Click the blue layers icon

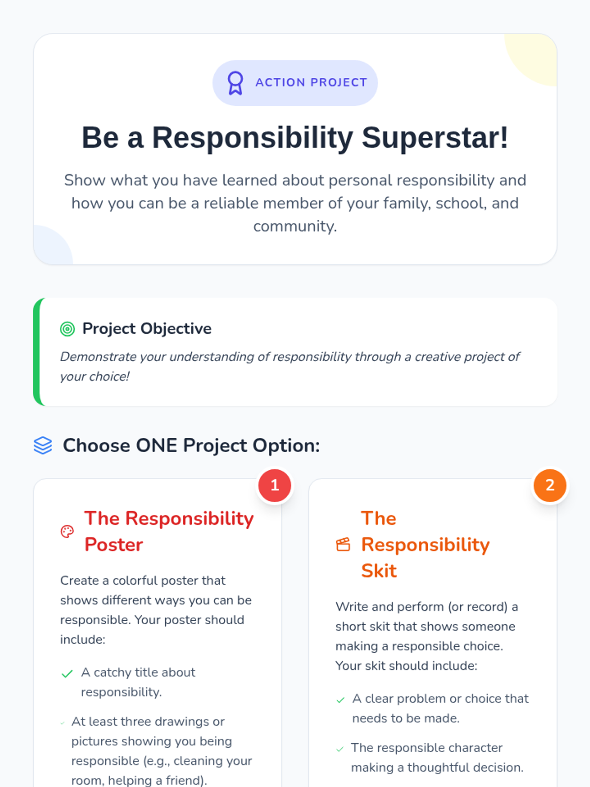click(43, 446)
